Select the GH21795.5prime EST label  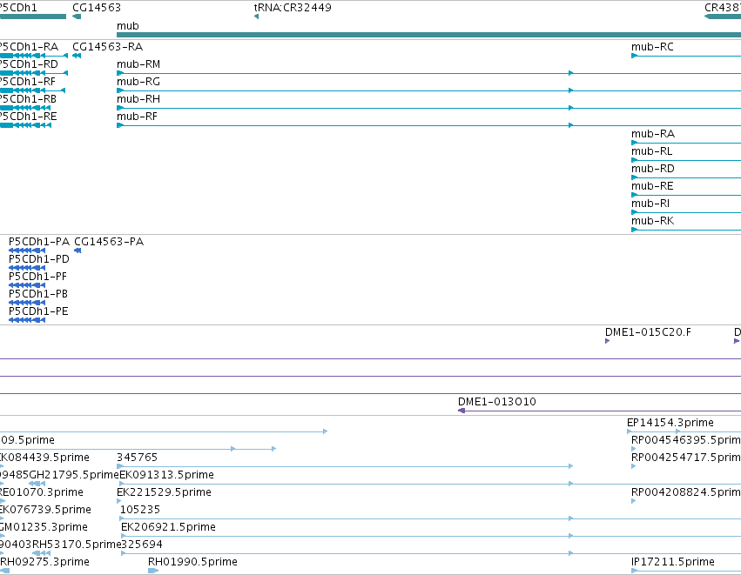pyautogui.click(x=74, y=475)
